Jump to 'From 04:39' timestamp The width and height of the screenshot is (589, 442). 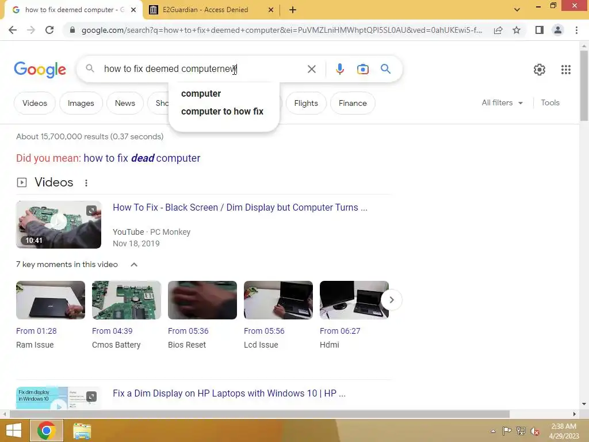click(112, 331)
